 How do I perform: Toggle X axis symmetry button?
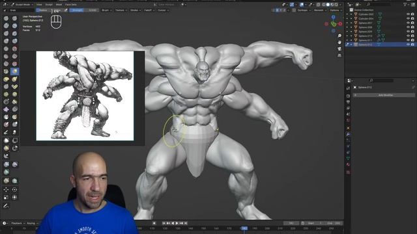pyautogui.click(x=277, y=10)
